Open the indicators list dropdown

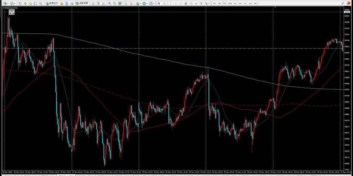[140, 3]
